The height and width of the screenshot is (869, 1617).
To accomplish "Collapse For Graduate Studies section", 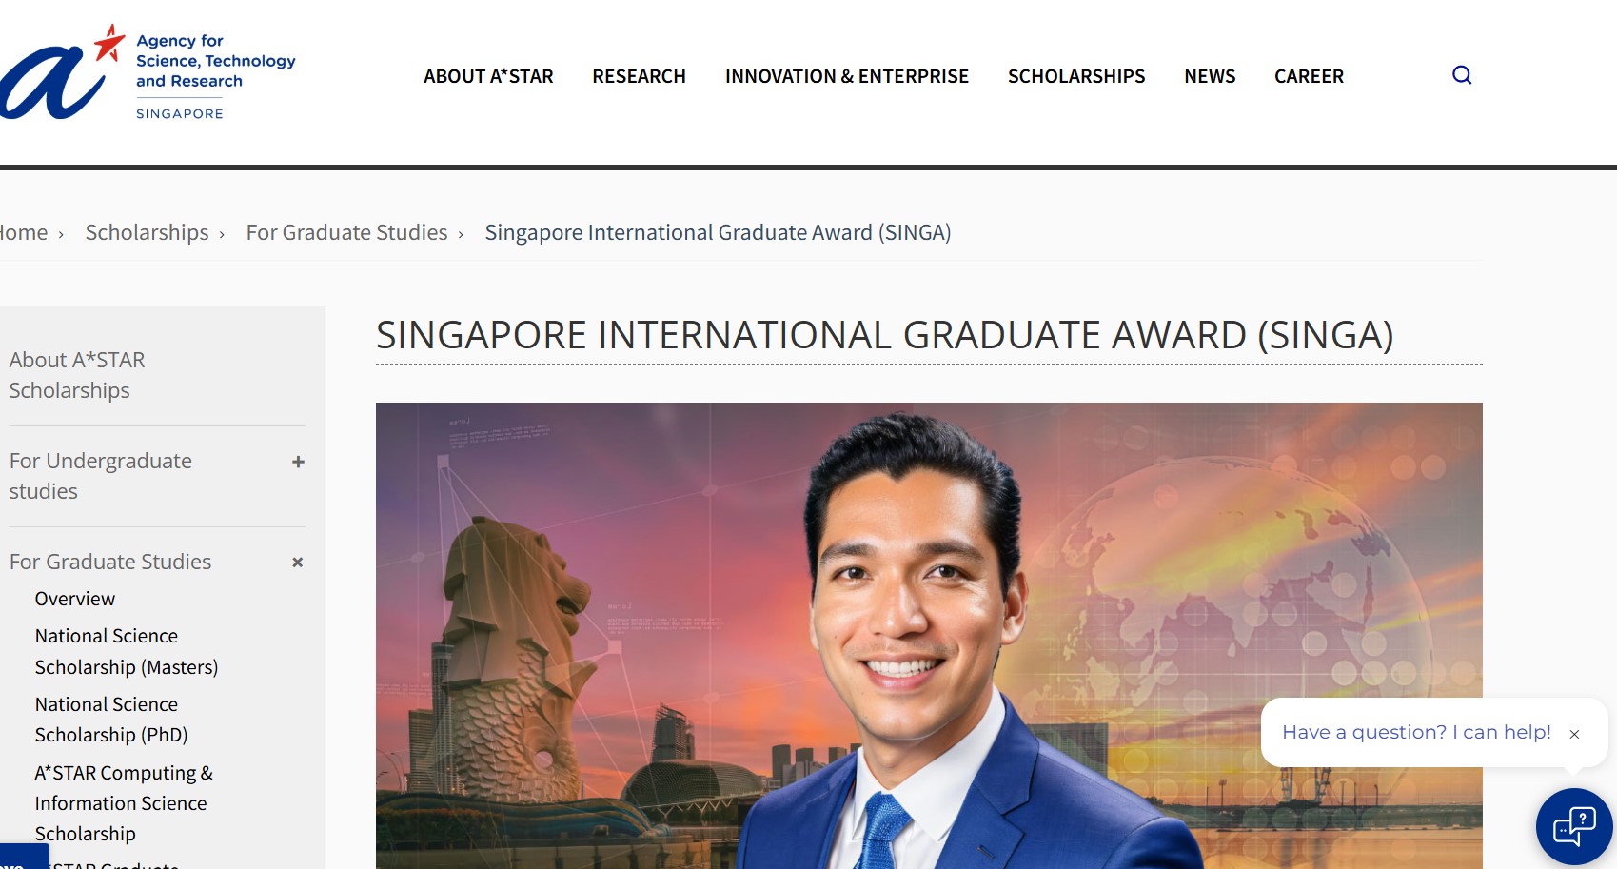I will [x=298, y=563].
